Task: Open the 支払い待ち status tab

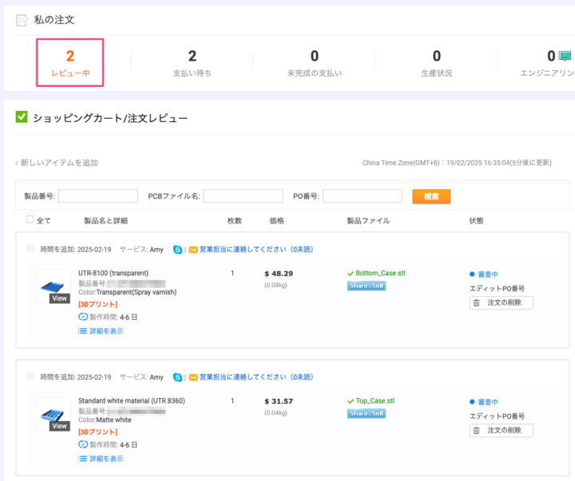Action: click(x=192, y=62)
